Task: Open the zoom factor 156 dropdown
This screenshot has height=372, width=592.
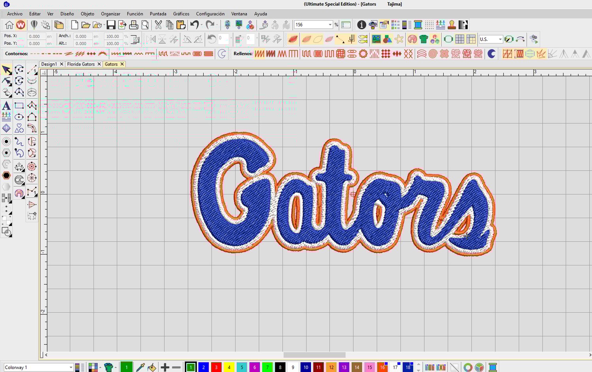Action: point(330,25)
